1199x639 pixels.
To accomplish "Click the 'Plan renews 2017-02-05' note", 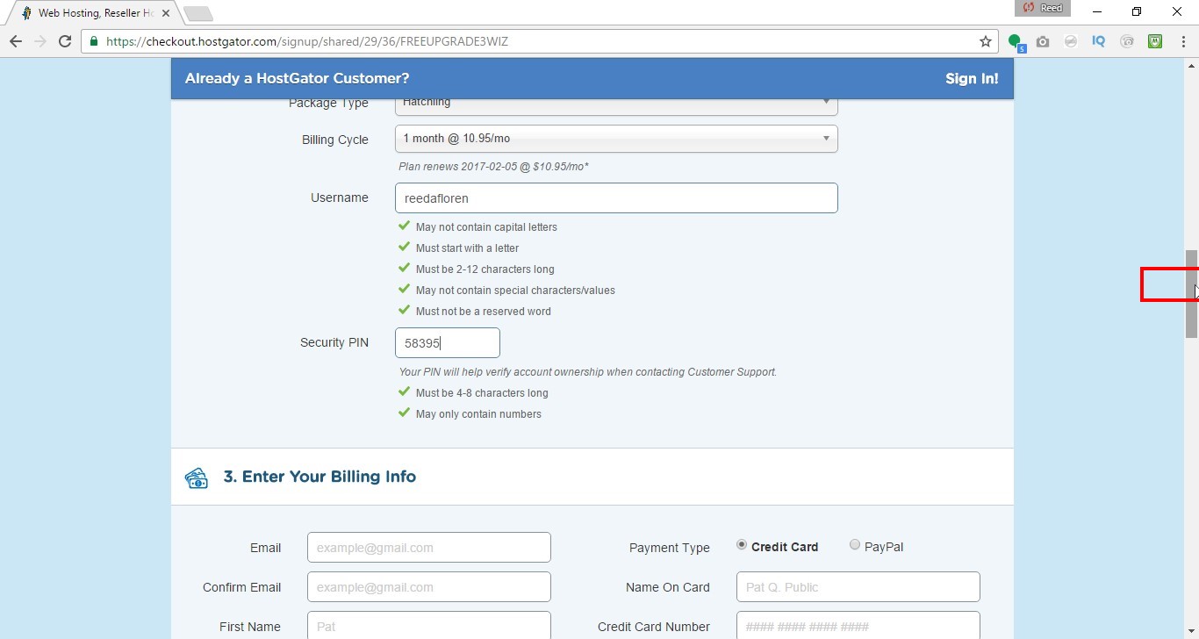I will tap(493, 166).
